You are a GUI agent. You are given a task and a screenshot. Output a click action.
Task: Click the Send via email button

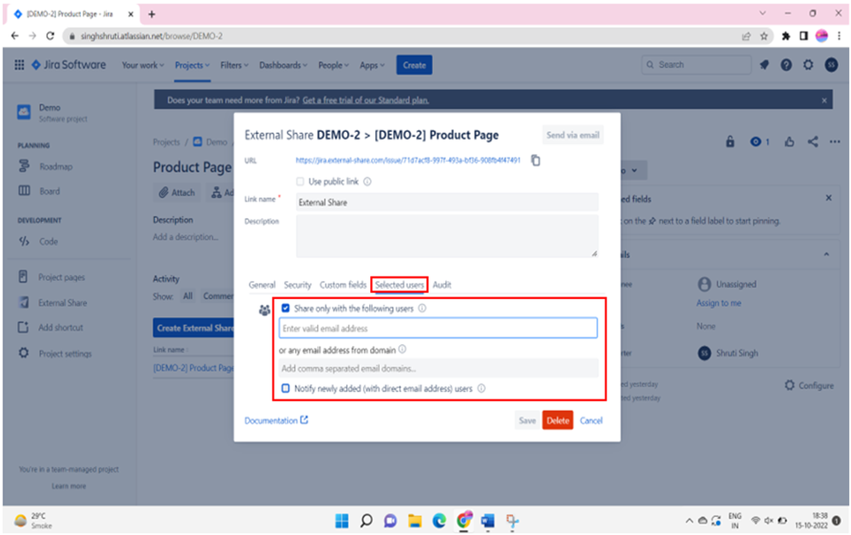point(572,135)
